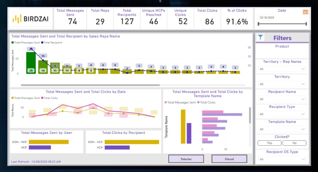Image resolution: width=318 pixels, height=172 pixels.
Task: Click template chart vertical scrollbar
Action: pyautogui.click(x=250, y=115)
